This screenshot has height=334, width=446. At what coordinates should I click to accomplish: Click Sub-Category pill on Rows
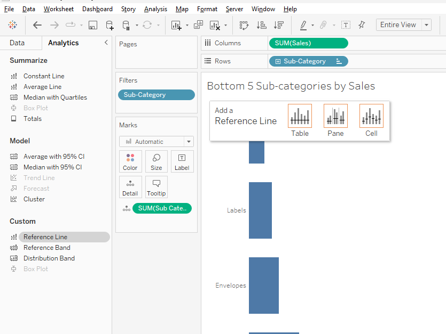tap(309, 61)
